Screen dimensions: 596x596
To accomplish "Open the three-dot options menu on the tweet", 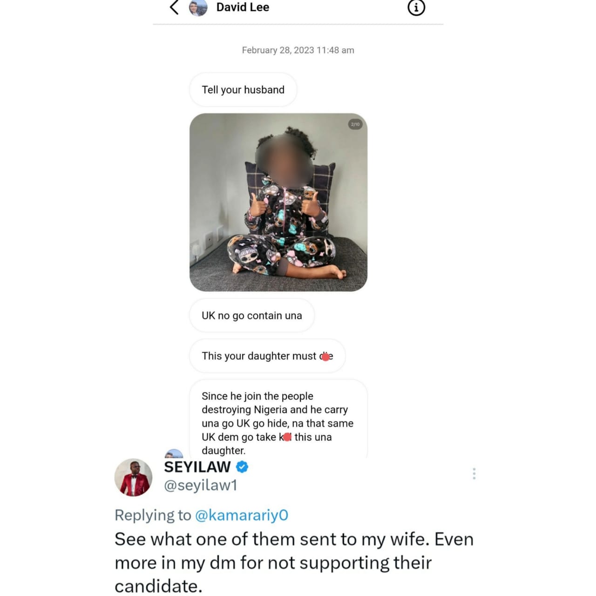I will click(474, 474).
